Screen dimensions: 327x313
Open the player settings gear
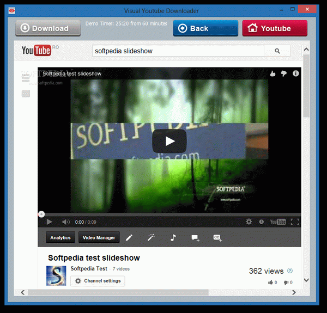click(x=249, y=222)
